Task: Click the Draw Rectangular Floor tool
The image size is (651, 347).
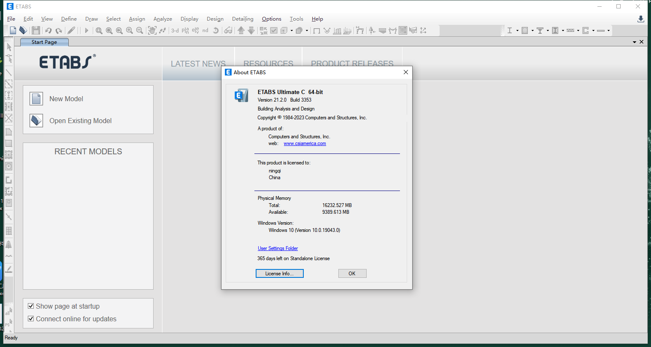Action: click(x=9, y=143)
